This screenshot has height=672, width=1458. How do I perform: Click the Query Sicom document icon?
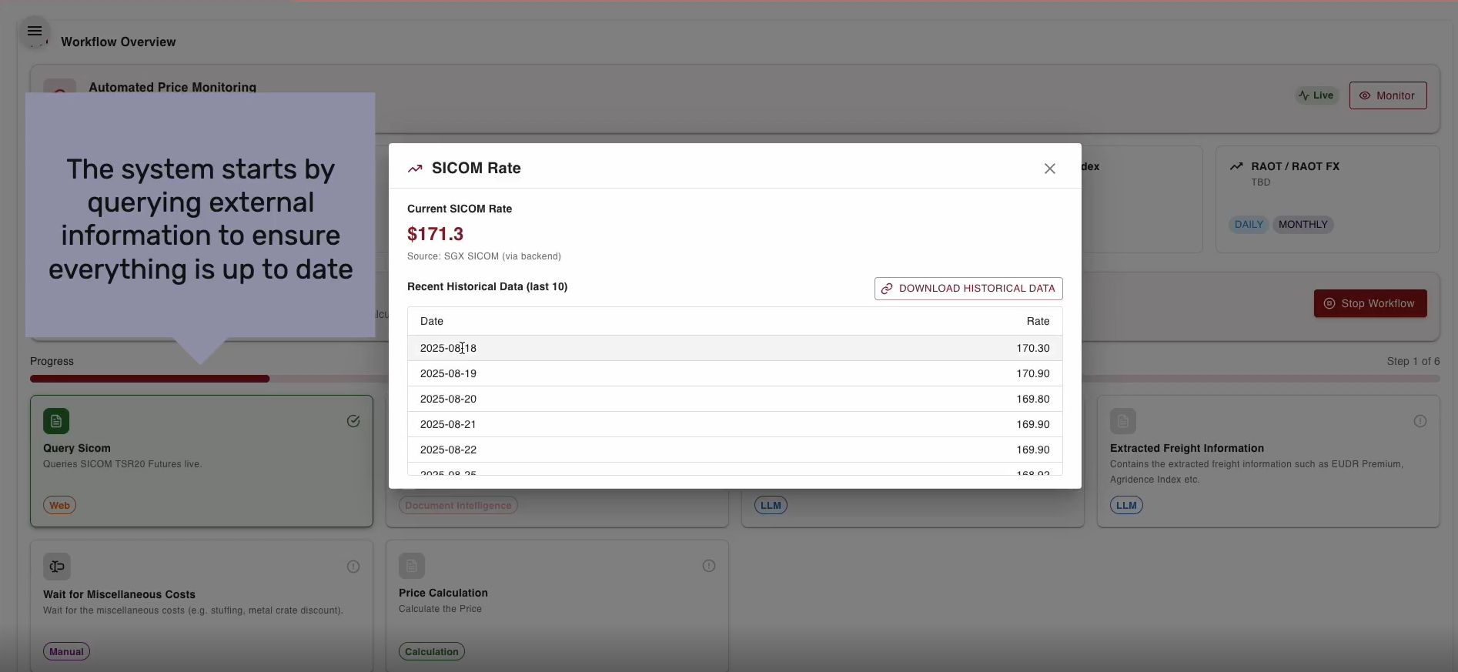[x=56, y=421]
